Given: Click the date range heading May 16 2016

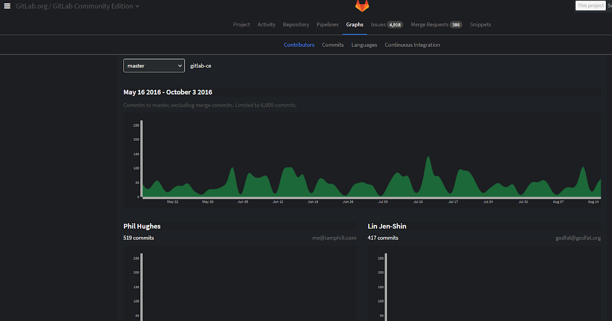Looking at the screenshot, I should pos(168,92).
